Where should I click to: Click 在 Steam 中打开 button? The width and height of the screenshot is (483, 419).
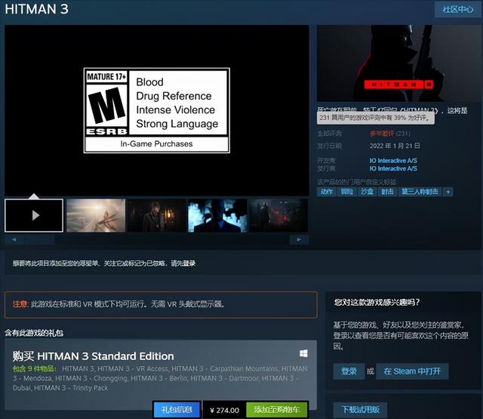tap(412, 371)
